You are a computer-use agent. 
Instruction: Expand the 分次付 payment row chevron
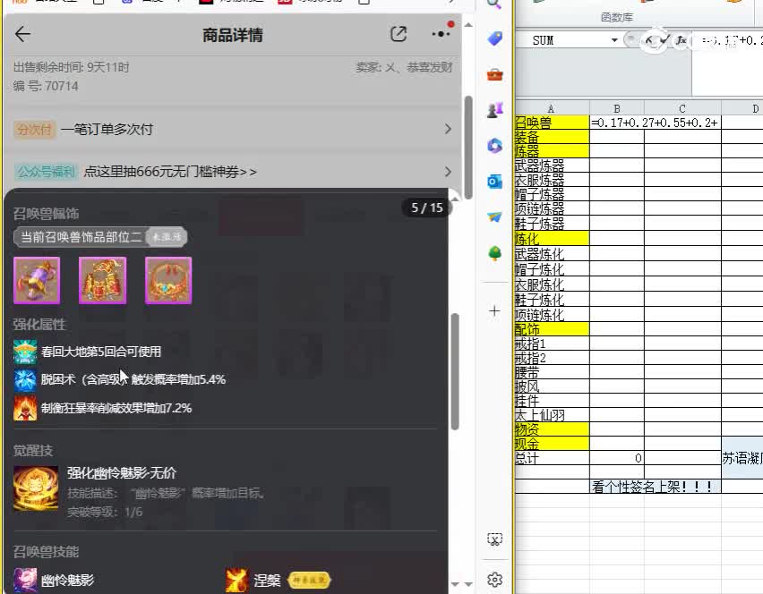pos(447,130)
